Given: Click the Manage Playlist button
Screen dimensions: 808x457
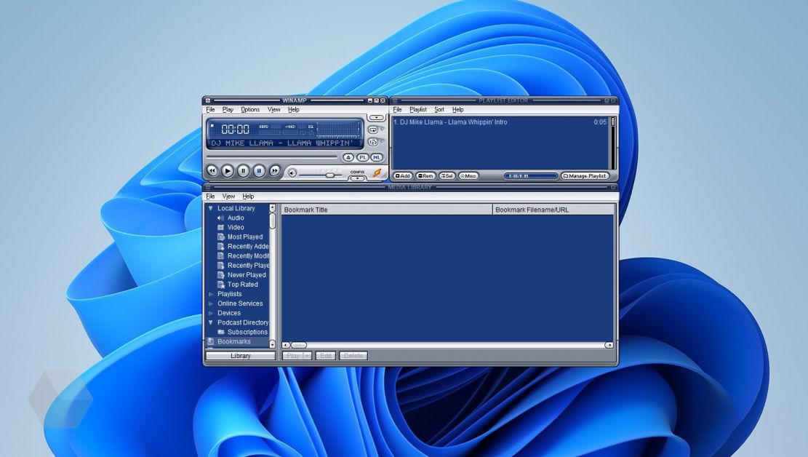Looking at the screenshot, I should pyautogui.click(x=585, y=176).
